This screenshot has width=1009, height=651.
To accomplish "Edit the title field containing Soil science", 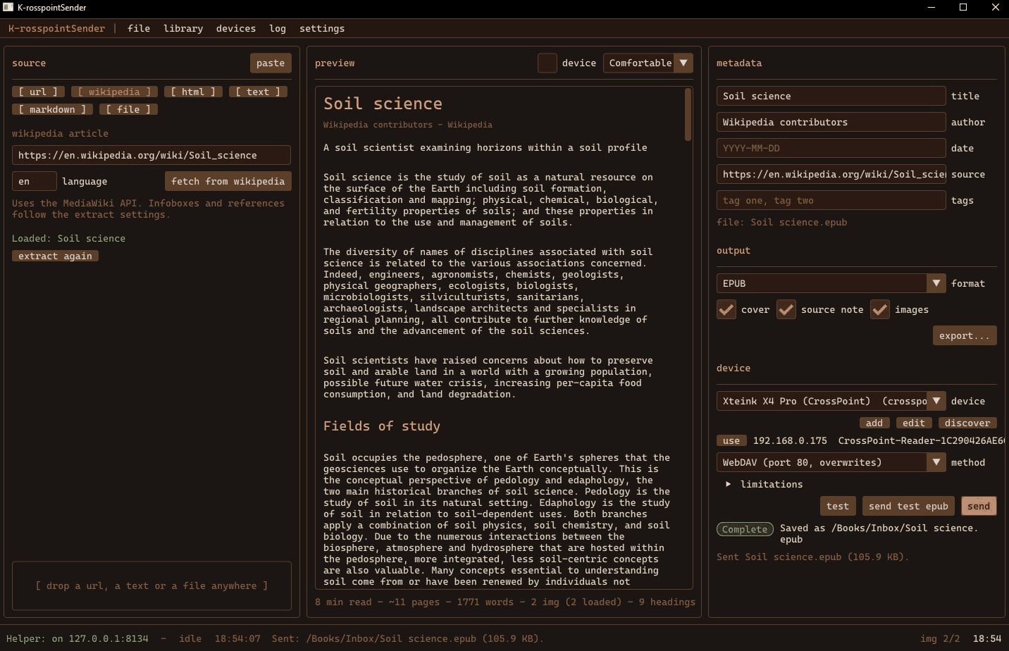I will pos(831,96).
